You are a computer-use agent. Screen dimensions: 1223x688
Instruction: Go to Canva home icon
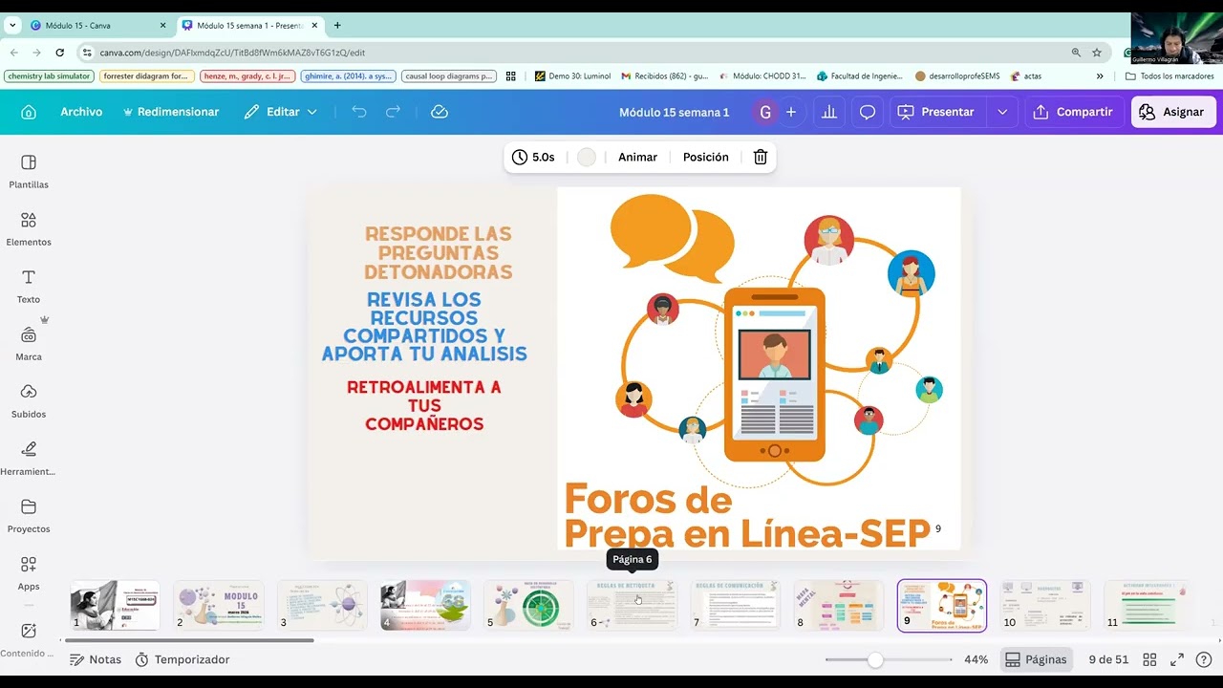[x=29, y=112]
